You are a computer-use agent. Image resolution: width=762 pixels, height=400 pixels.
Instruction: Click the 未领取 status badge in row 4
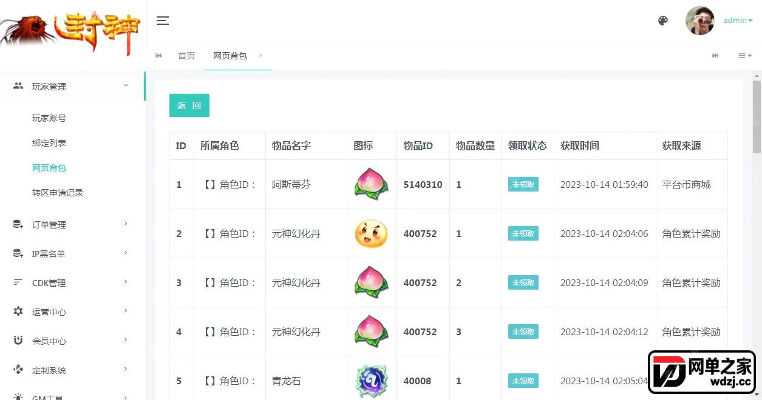click(x=523, y=332)
